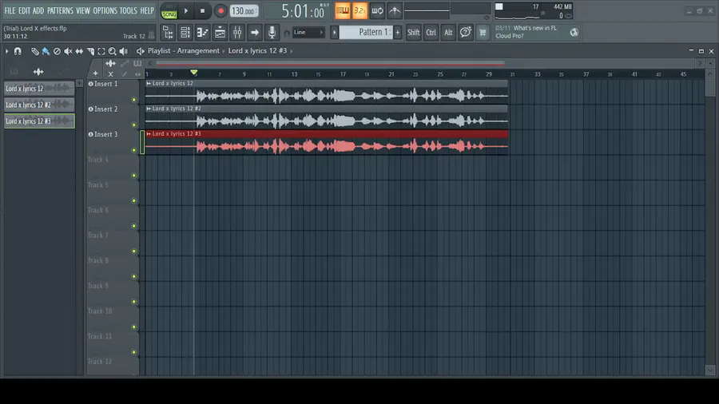This screenshot has height=404, width=719.
Task: Mute Insert 3 track with green dot
Action: [x=134, y=150]
